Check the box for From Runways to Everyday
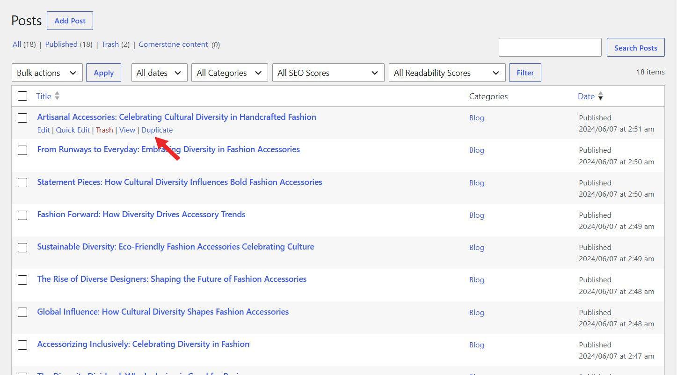This screenshot has width=677, height=375. 22,150
